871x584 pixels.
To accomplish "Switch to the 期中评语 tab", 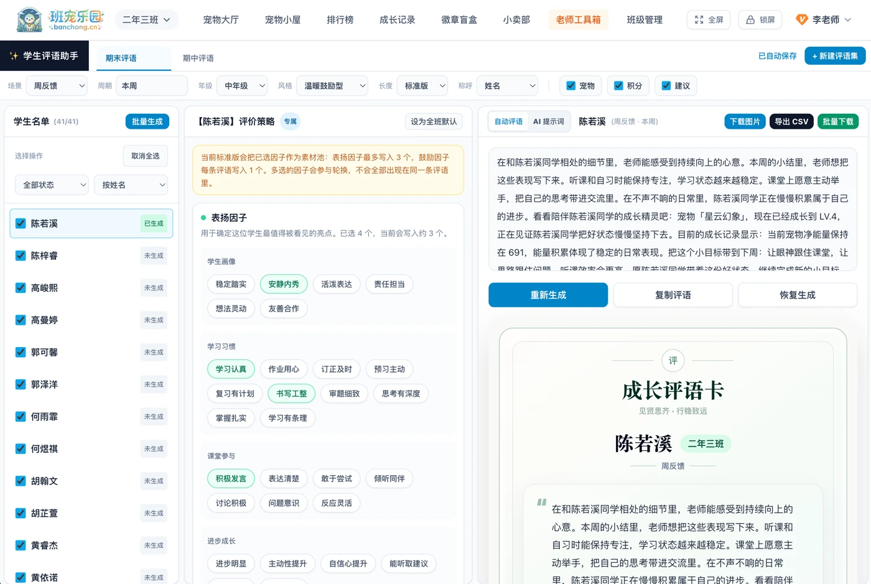I will pyautogui.click(x=198, y=58).
